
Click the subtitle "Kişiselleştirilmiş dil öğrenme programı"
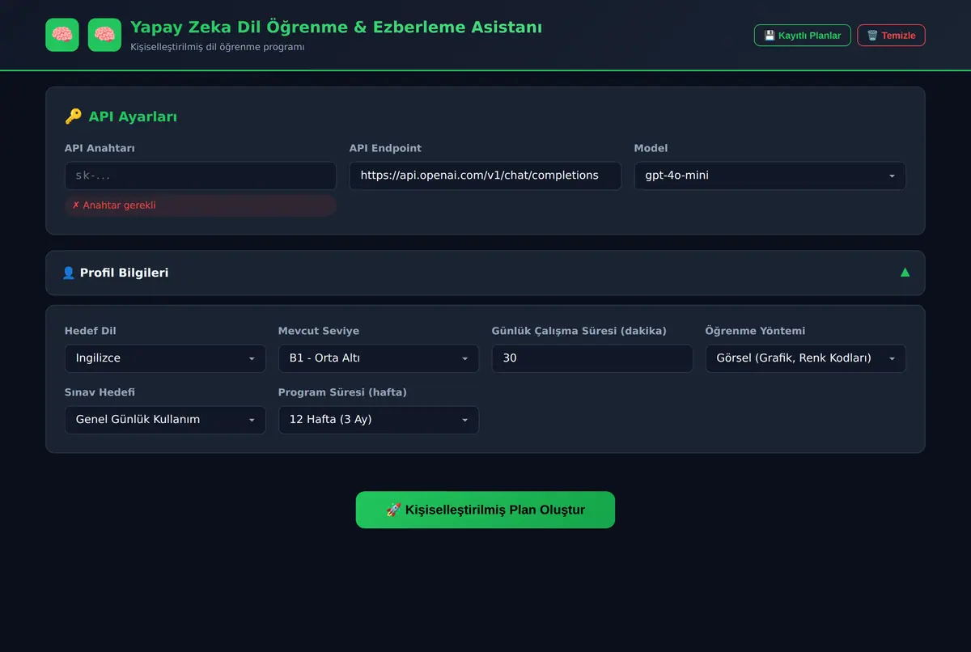tap(218, 47)
